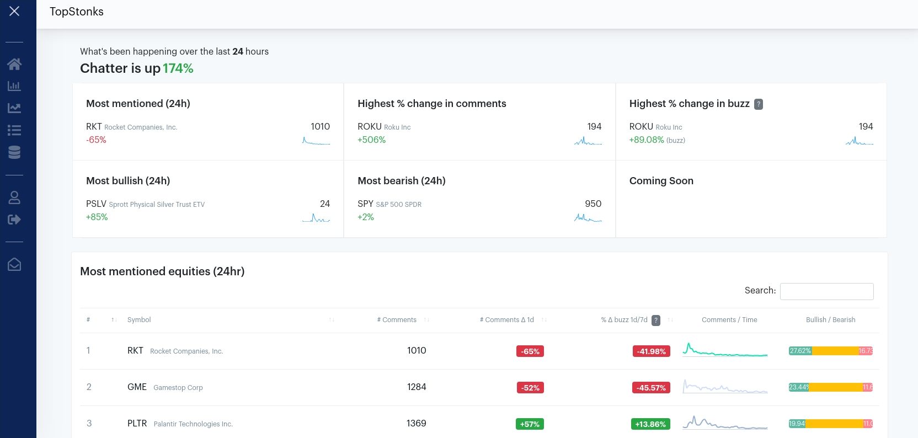Click the PSLV sparkline in Most bullish card
Screen dimensions: 918x438
pos(316,218)
